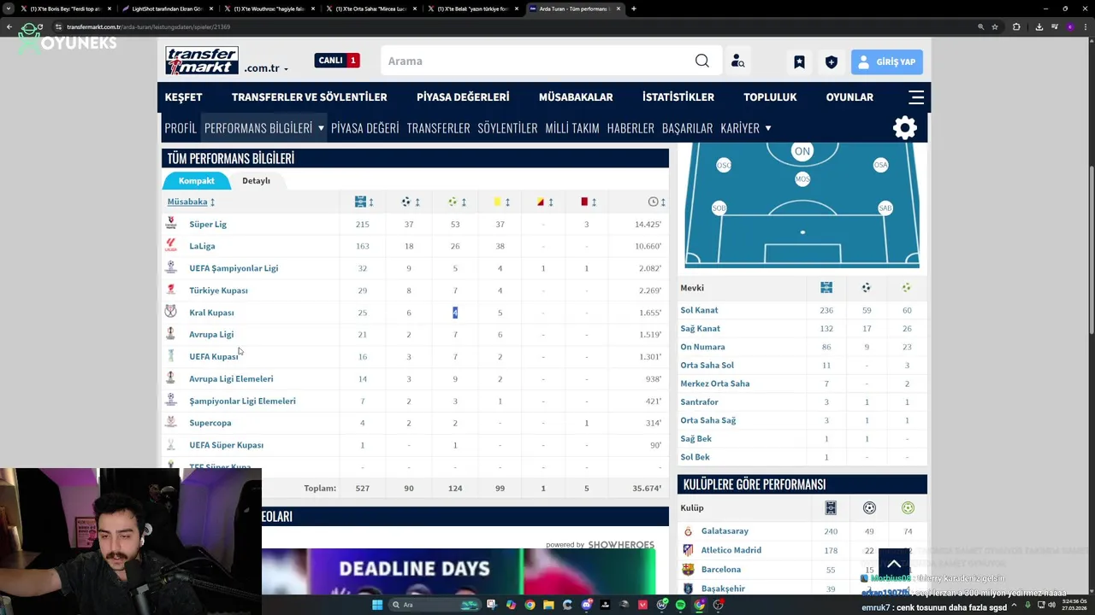This screenshot has height=615, width=1095.
Task: Switch to Detaylı view tab
Action: tap(256, 180)
